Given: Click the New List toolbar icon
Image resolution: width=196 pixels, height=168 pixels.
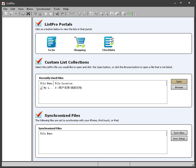Looking at the screenshot, I should (x=6, y=13).
